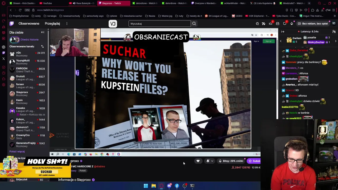Open Kasix channel in sidebar

27,102
